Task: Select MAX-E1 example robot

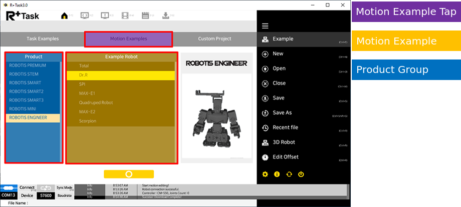Action: click(121, 93)
